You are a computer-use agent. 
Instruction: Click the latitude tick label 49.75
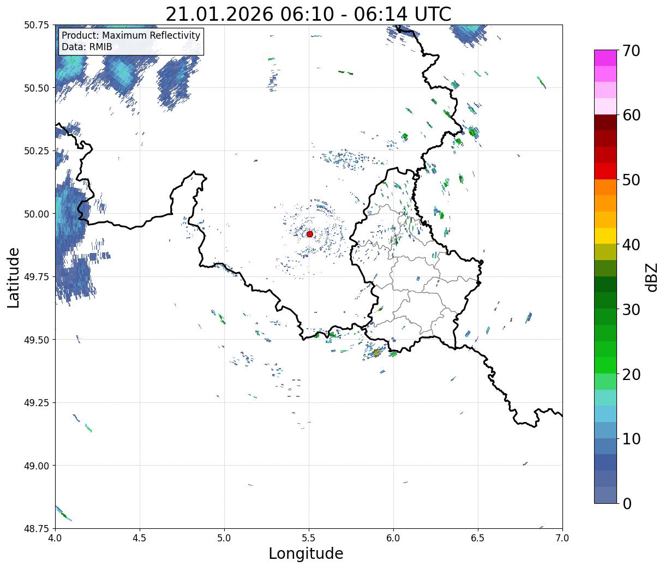[x=37, y=277]
